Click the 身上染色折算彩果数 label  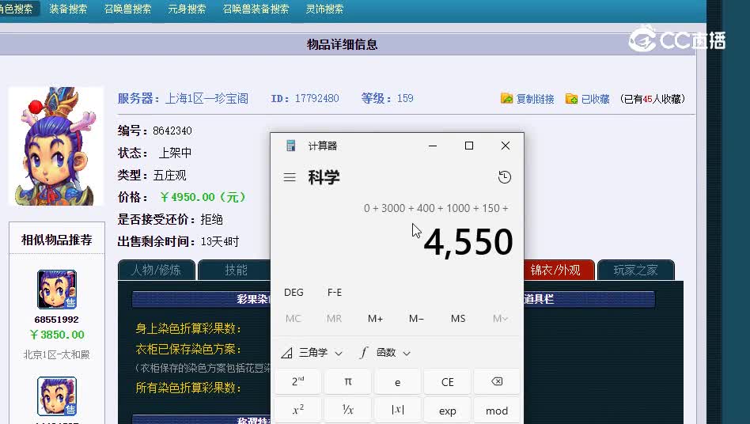188,328
